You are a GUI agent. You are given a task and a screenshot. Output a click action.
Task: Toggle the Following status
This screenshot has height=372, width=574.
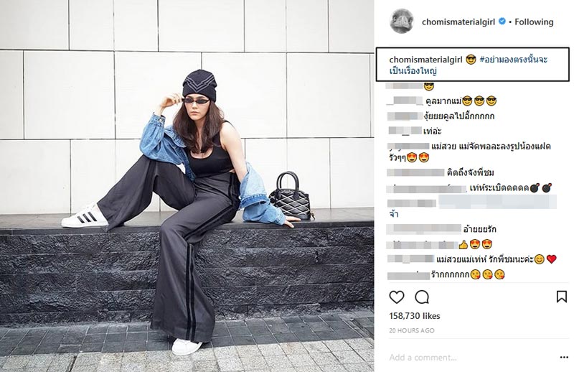pyautogui.click(x=534, y=22)
